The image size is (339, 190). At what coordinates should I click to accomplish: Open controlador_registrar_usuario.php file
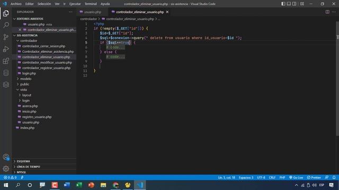click(x=44, y=68)
